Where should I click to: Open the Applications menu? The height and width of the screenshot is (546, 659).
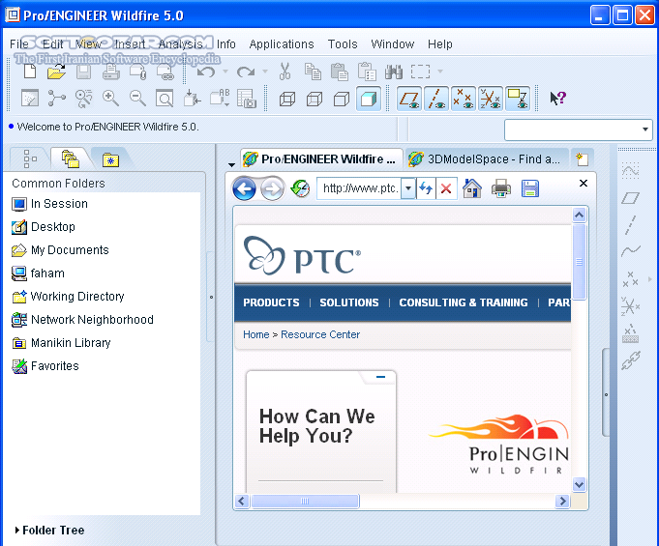[x=282, y=44]
